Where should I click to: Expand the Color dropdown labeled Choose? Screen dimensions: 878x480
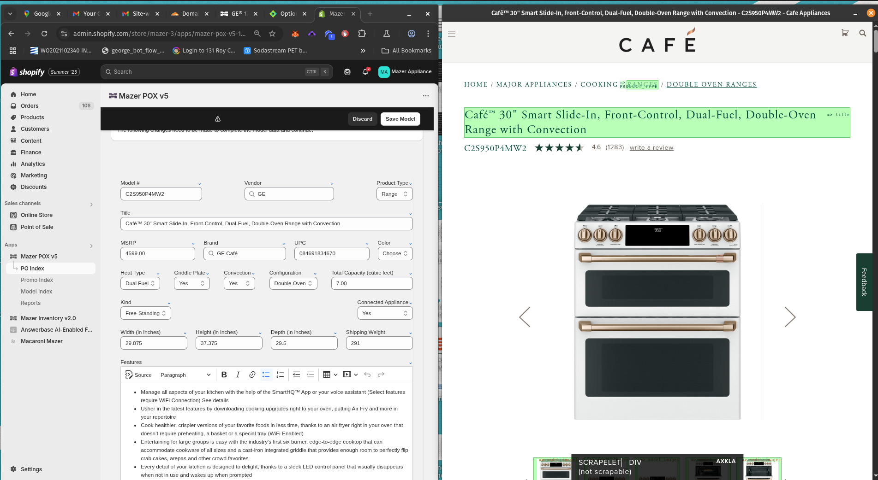(394, 253)
